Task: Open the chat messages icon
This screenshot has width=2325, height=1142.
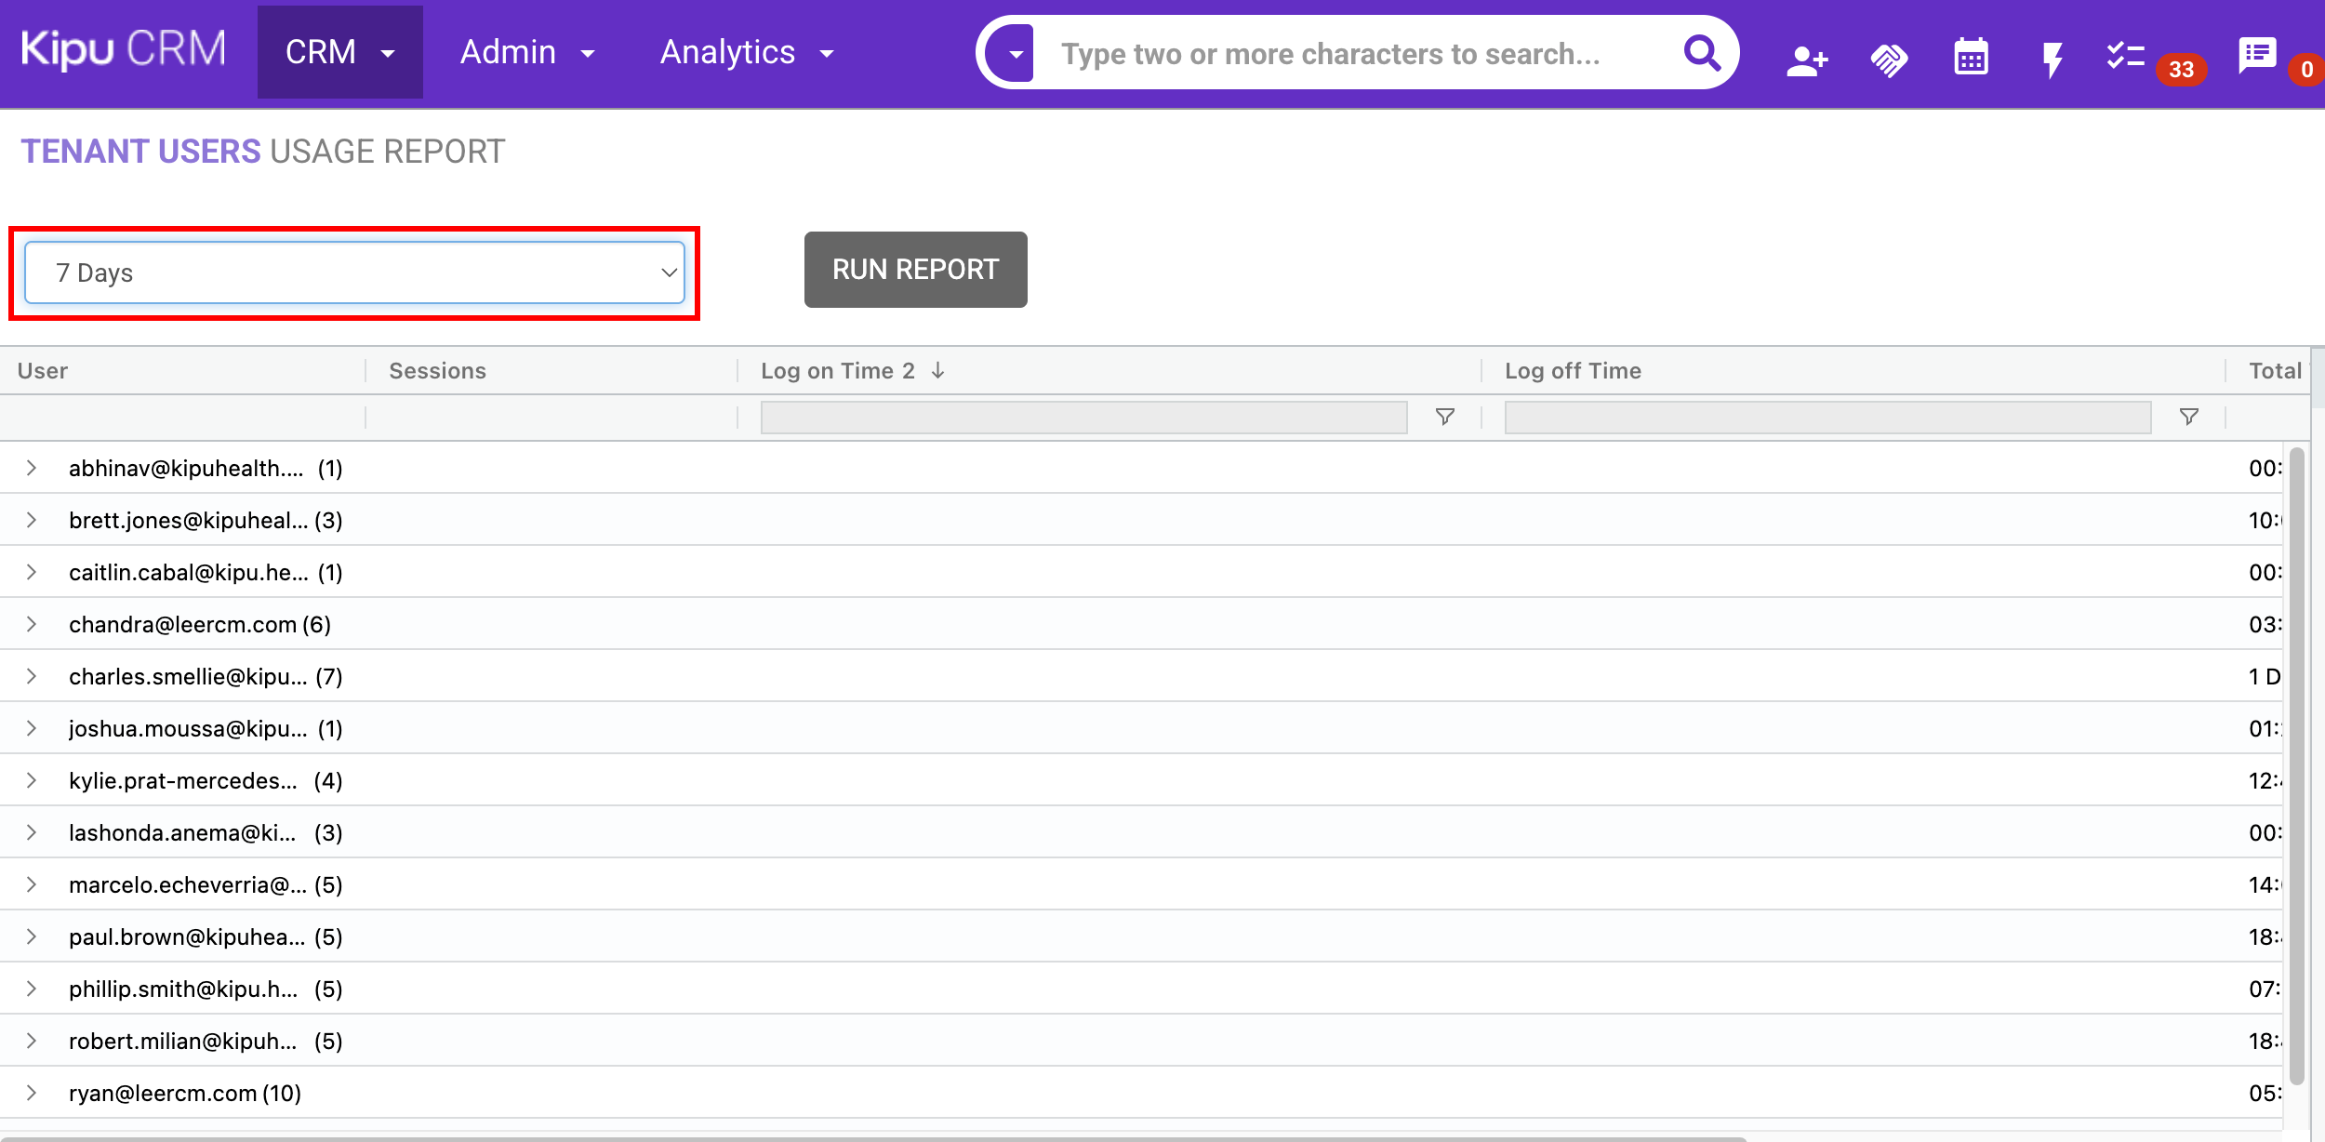Action: (2257, 56)
